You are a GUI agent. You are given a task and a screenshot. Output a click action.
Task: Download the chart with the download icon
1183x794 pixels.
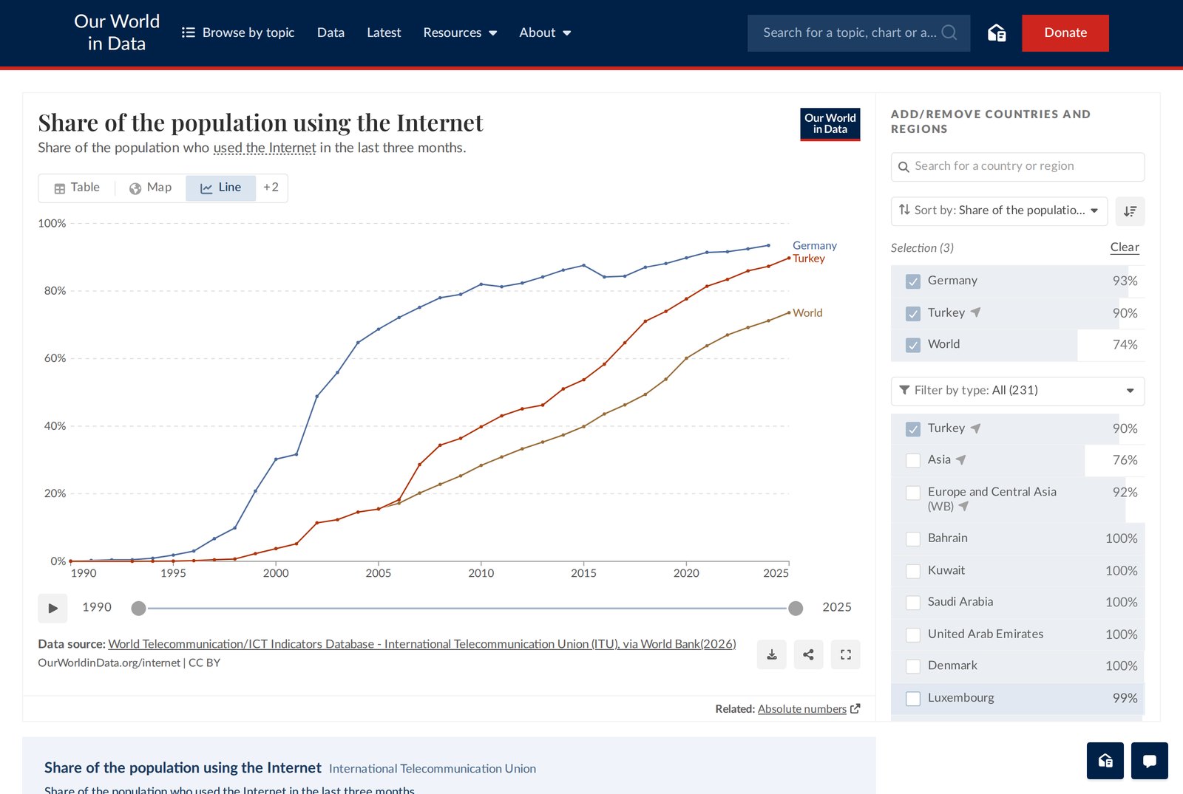pyautogui.click(x=771, y=654)
